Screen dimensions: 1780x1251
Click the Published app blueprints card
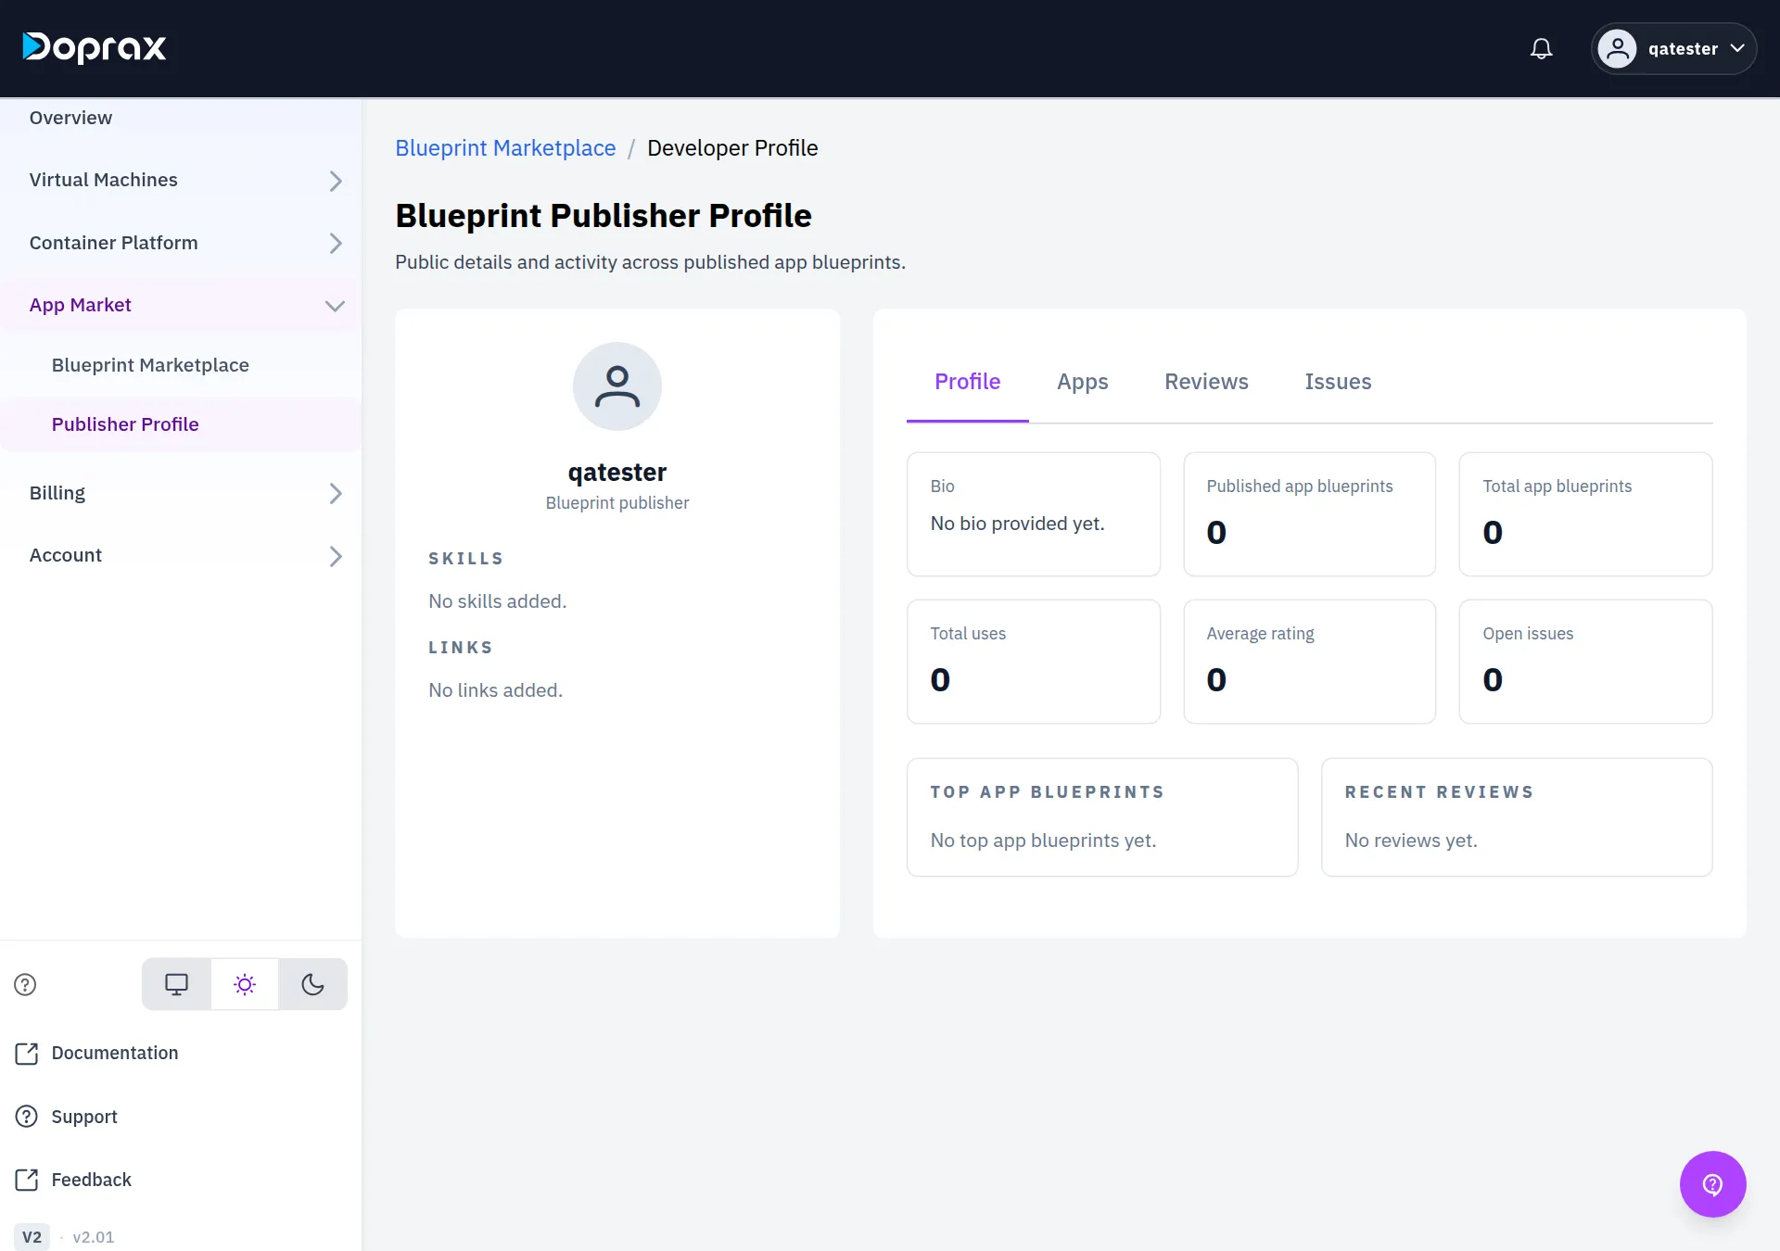(1309, 514)
